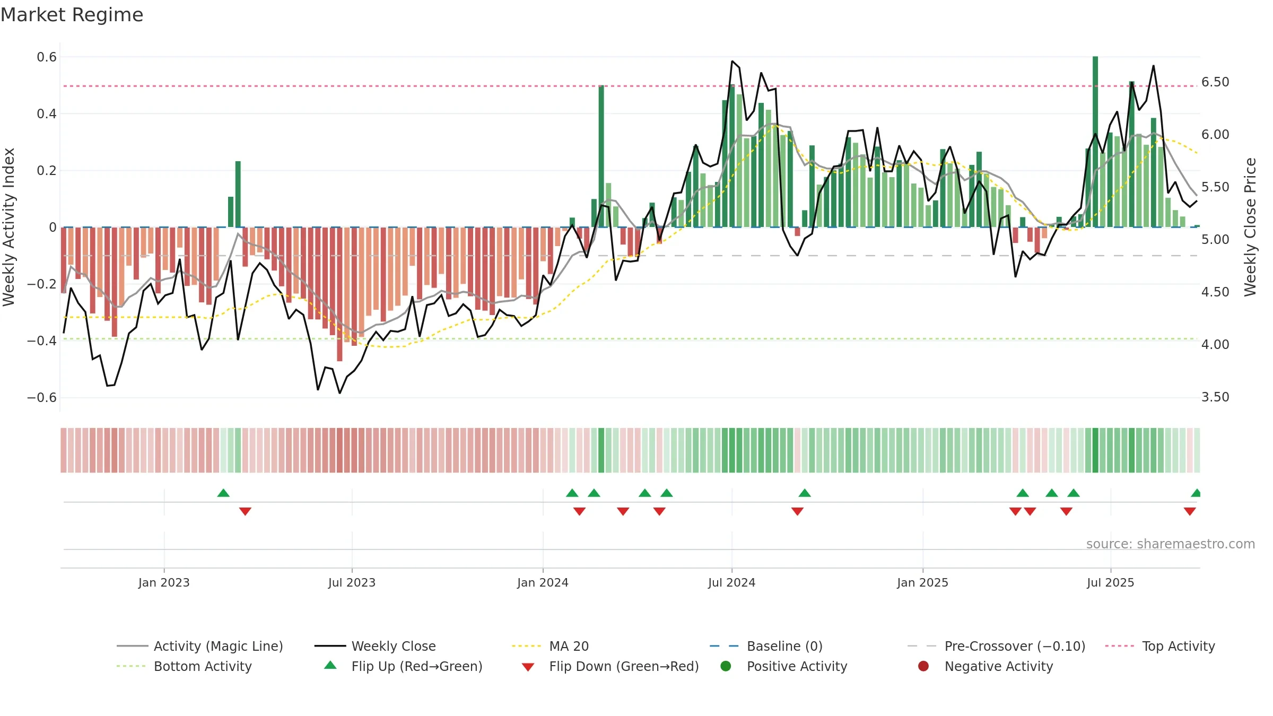Click the Jan 2025 x-axis label
This screenshot has height=716, width=1273.
tap(922, 582)
